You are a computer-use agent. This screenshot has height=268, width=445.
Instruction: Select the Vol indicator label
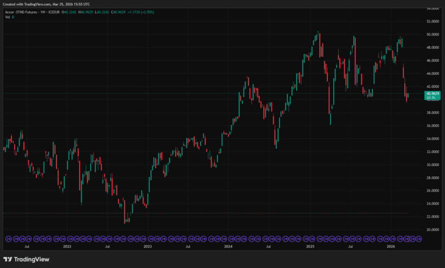point(8,17)
